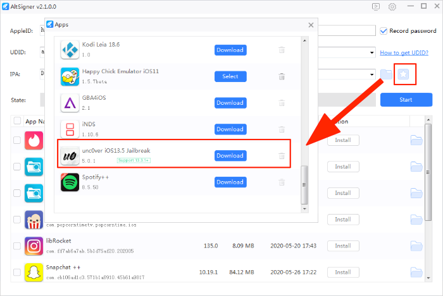This screenshot has width=443, height=296.
Task: Click the Happy Chick Emulator app icon
Action: (x=70, y=76)
